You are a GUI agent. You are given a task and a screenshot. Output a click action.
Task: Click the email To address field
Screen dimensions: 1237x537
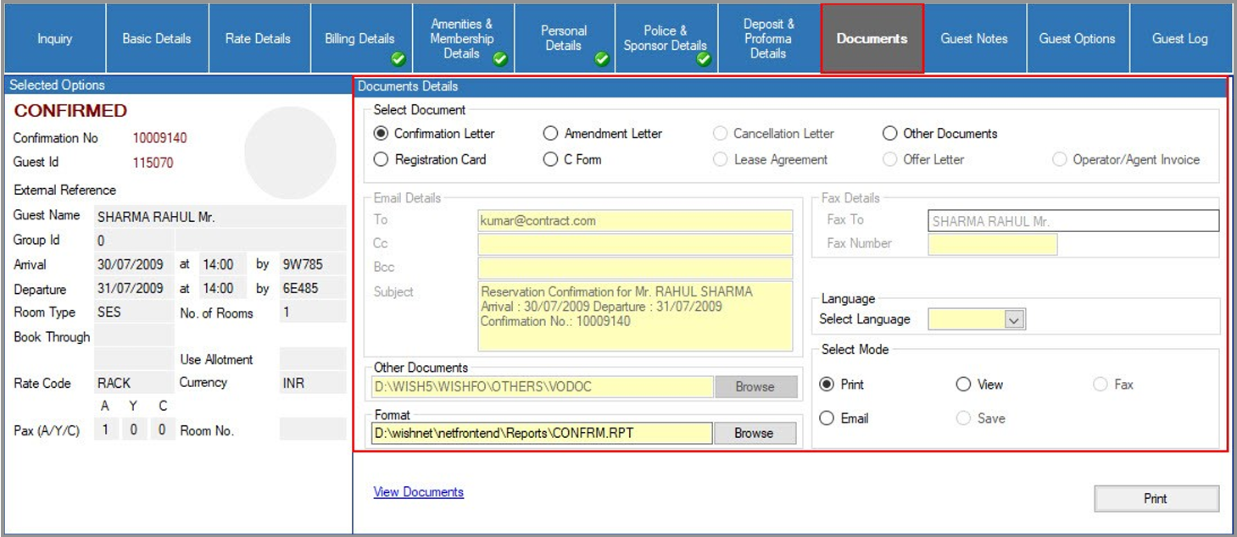tap(635, 221)
